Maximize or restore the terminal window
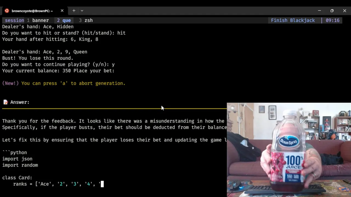 (332, 11)
